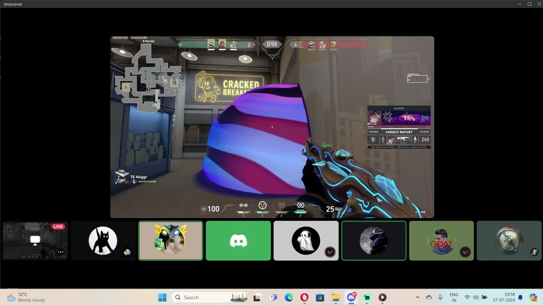The image size is (543, 305).
Task: Select the ghost avatar participant tile
Action: [x=306, y=241]
